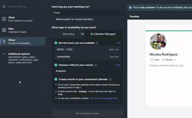Click the What section icon in sidebar
The image size is (192, 118).
[x=4, y=19]
